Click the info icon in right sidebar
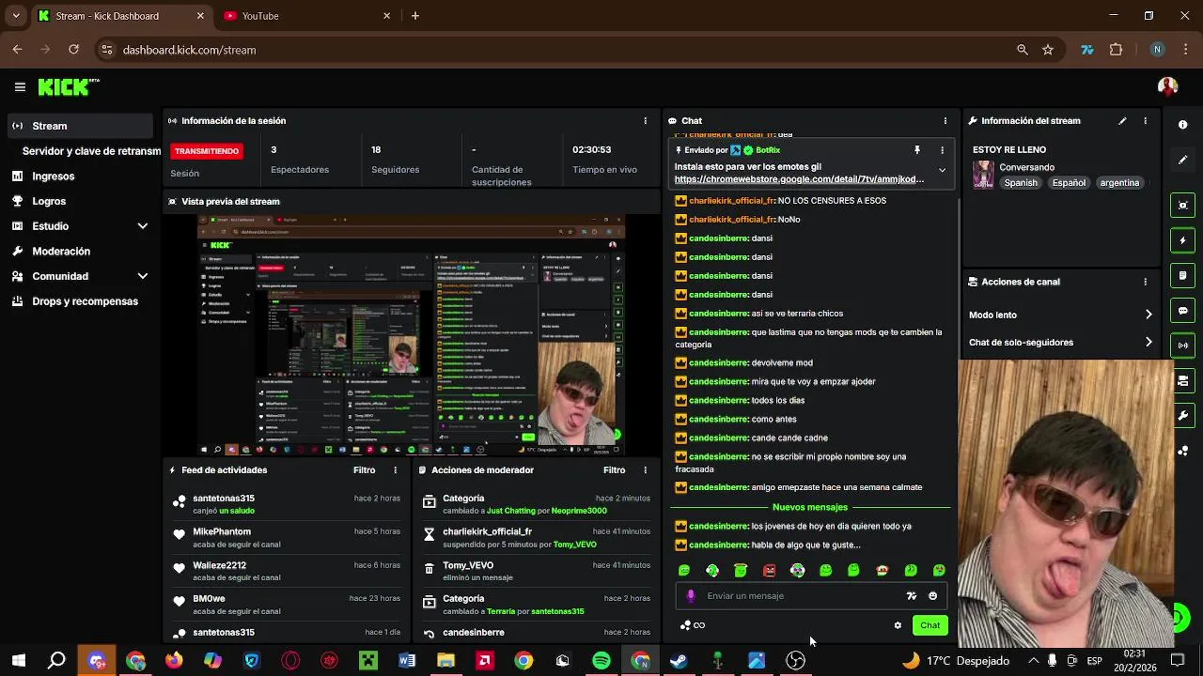 (1182, 125)
